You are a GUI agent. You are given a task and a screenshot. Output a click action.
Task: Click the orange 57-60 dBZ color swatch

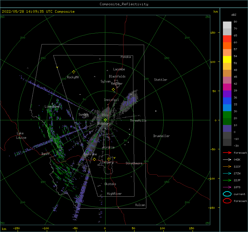coord(227,46)
